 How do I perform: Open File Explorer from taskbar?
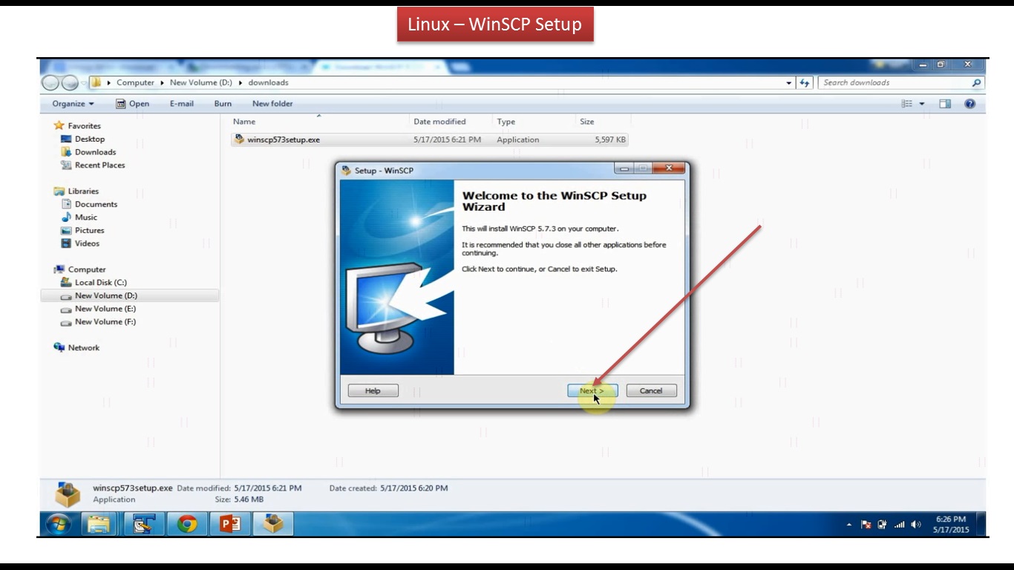click(99, 524)
